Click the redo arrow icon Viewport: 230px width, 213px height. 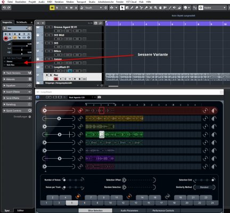(x=9, y=7)
